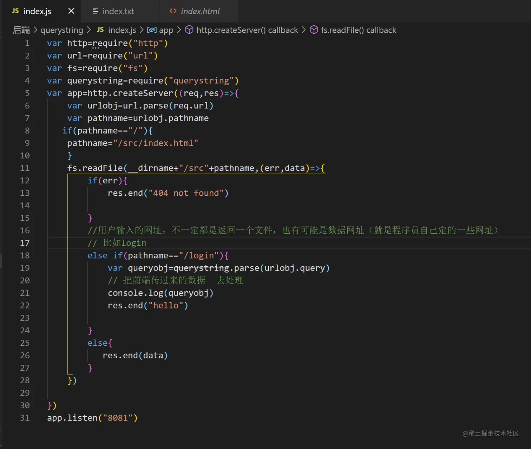
Task: Click console.log(queryobj) line
Action: click(160, 293)
